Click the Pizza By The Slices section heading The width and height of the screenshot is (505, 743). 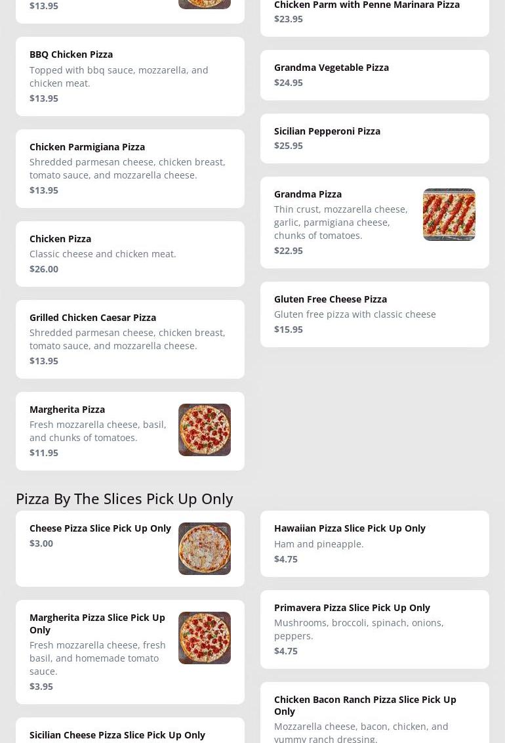[124, 498]
